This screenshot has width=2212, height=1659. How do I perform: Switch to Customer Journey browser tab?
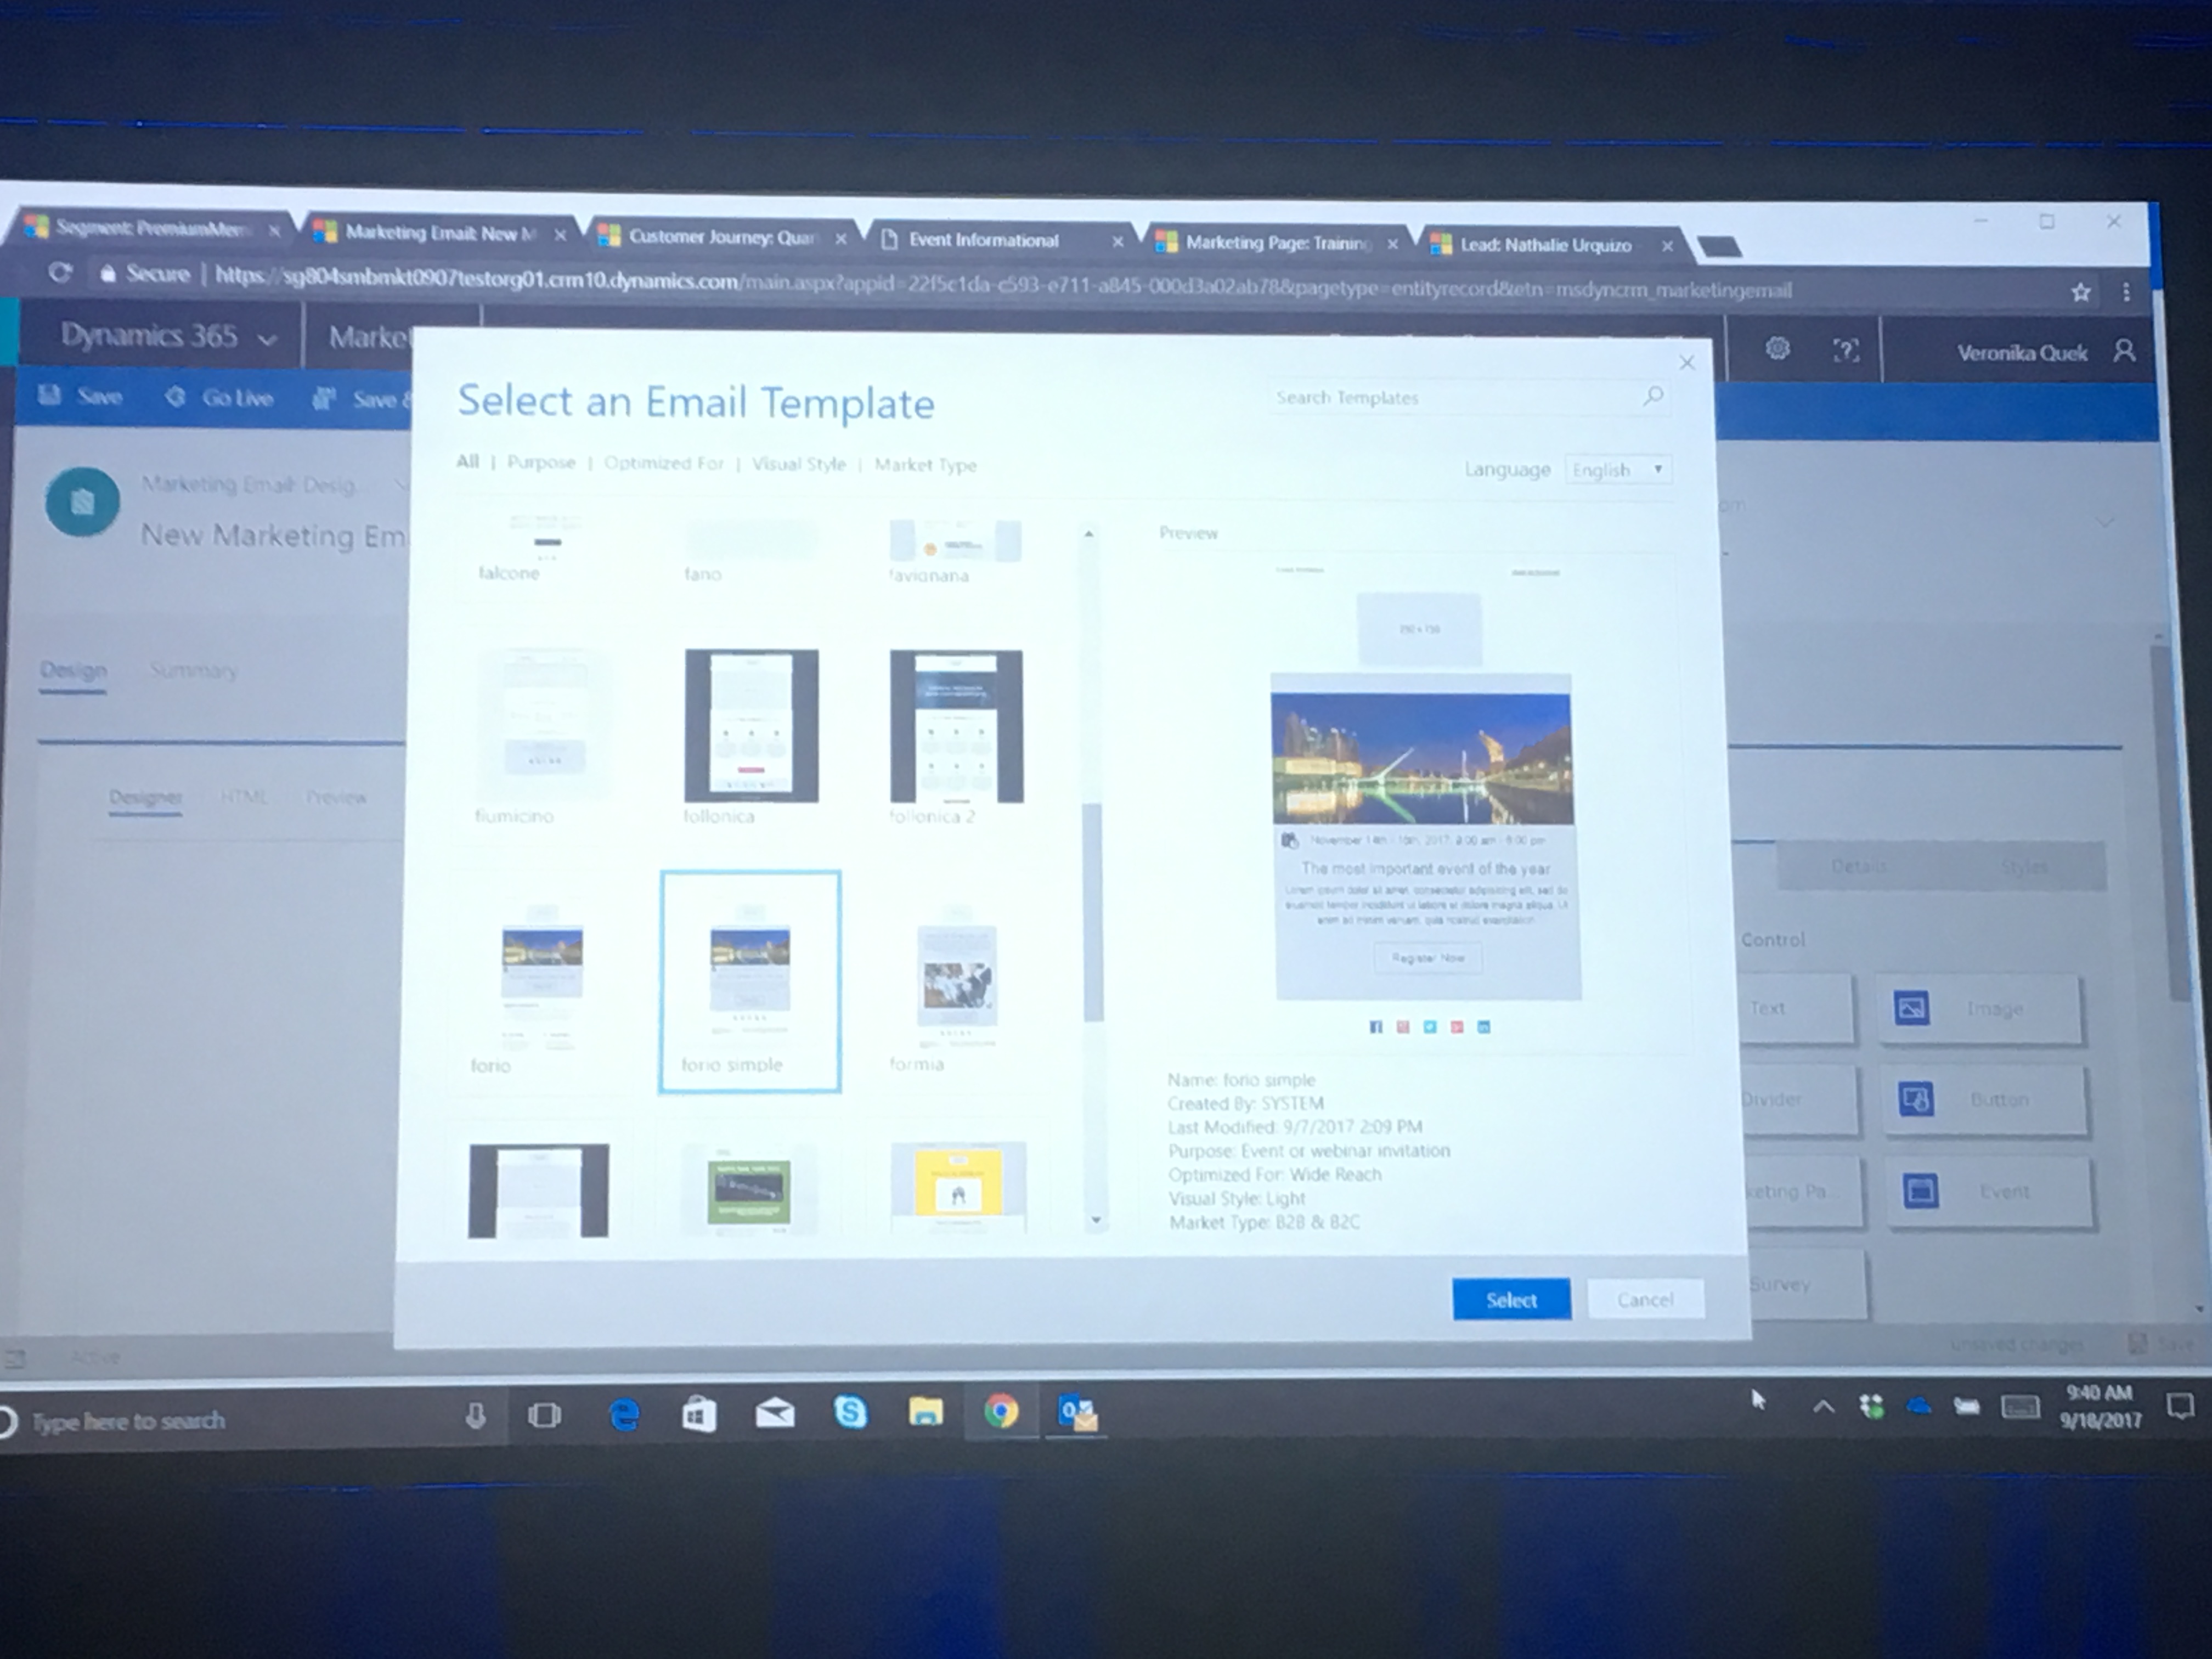[x=724, y=237]
